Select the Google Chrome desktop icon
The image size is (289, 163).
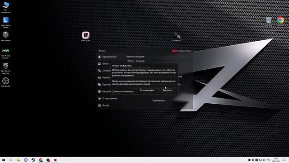pos(280,21)
